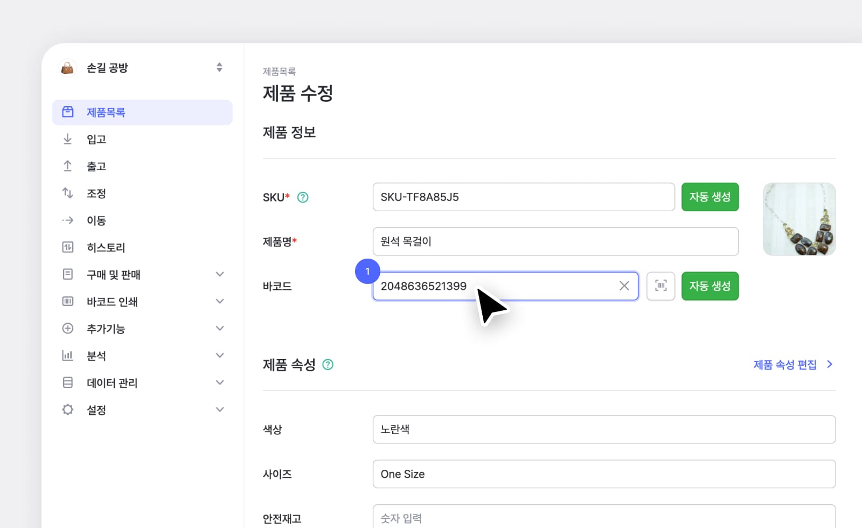This screenshot has height=528, width=862.
Task: Go to the 제품목록 breadcrumb link
Action: click(x=279, y=71)
